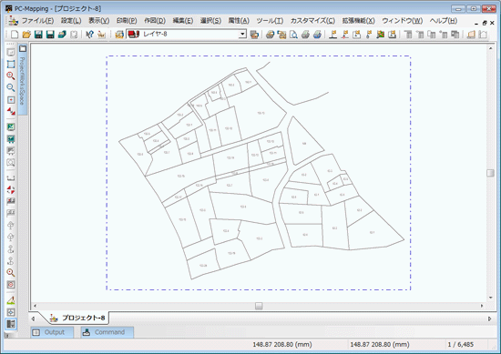Click the first floppy disk save icon
This screenshot has height=354, width=501.
tap(38, 35)
